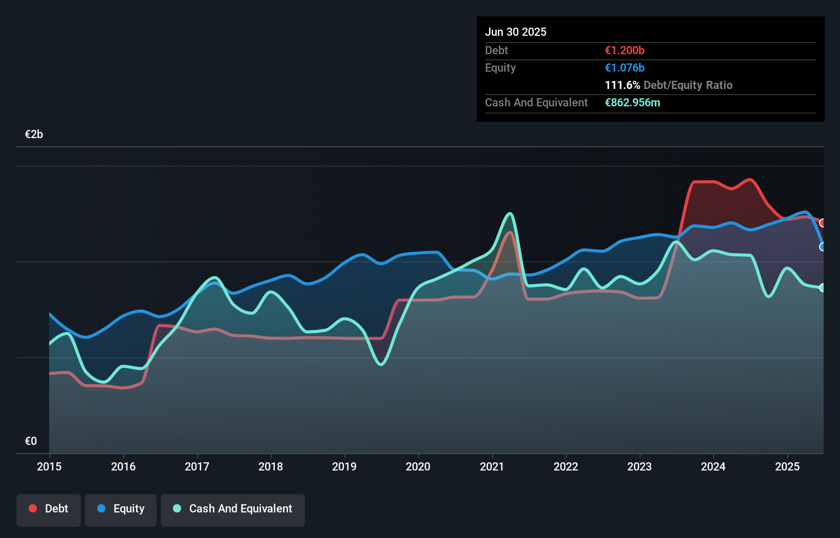Click the 2025 year tick label
This screenshot has width=840, height=538.
[x=787, y=466]
